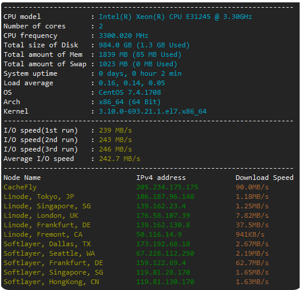Screen dimensions: 302x290
Task: Click the Download Speed column header
Action: (x=265, y=178)
